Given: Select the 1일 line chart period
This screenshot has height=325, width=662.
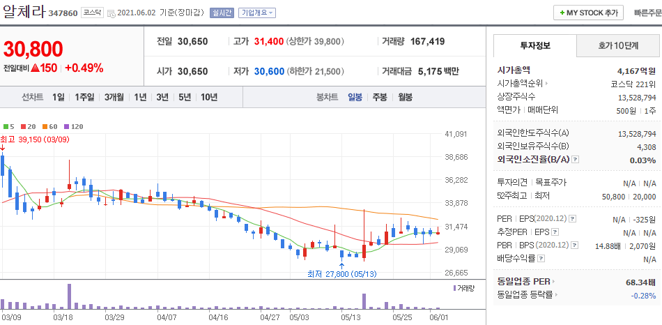Looking at the screenshot, I should point(59,97).
